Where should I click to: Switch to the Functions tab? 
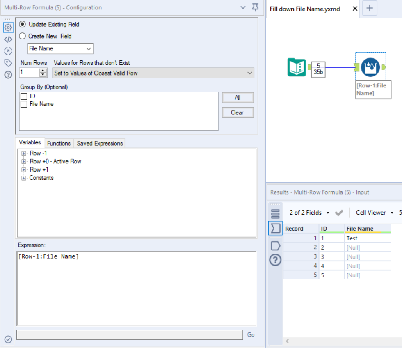pos(59,143)
